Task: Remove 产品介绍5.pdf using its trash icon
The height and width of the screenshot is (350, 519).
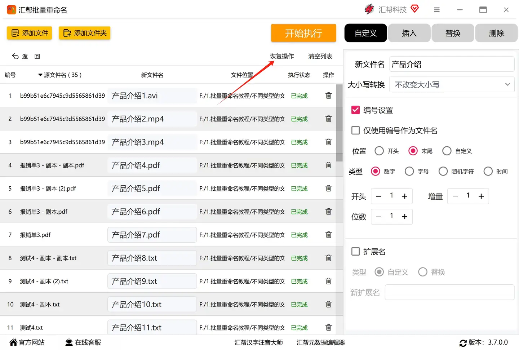Action: point(328,188)
